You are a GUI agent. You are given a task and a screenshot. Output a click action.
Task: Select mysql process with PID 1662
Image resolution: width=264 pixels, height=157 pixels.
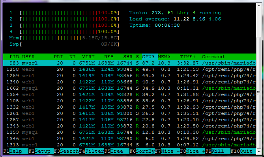129,88
